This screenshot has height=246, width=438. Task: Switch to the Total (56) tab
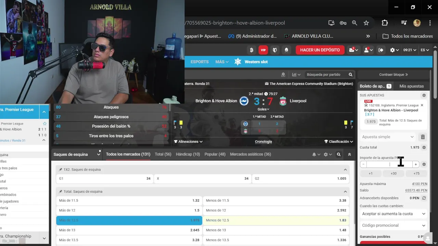tap(163, 154)
